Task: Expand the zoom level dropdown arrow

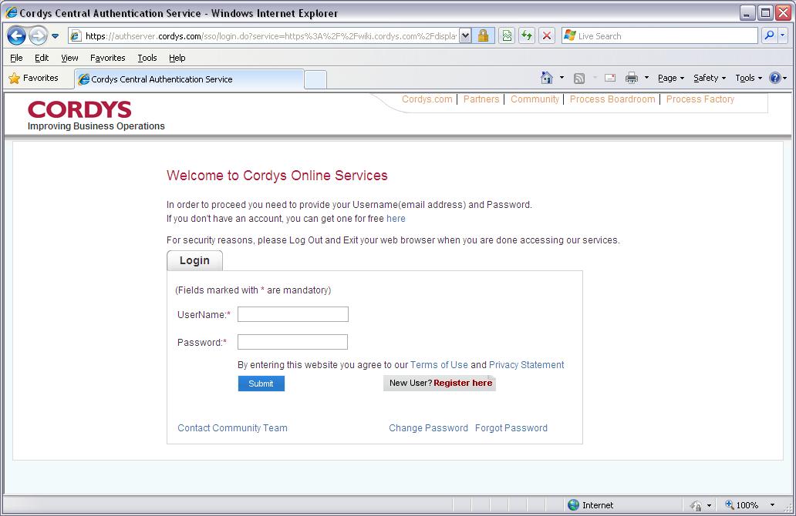Action: coord(773,505)
